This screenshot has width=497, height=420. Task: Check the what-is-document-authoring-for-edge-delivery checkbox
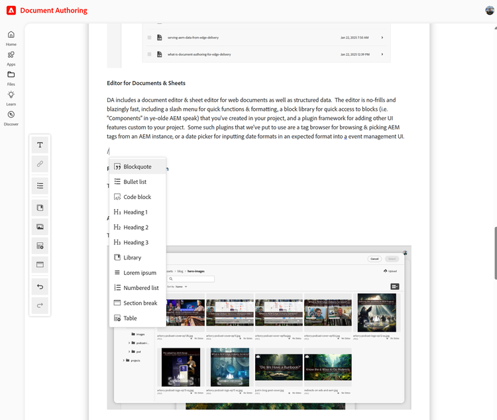pyautogui.click(x=150, y=54)
